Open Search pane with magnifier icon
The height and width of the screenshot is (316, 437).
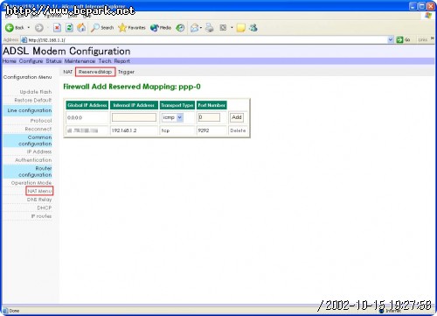[94, 28]
